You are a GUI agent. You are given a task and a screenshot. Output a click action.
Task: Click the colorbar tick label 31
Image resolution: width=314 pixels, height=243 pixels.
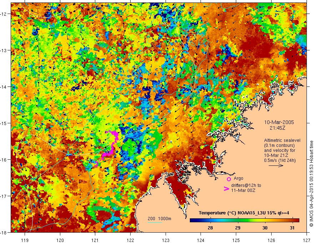[292, 228]
